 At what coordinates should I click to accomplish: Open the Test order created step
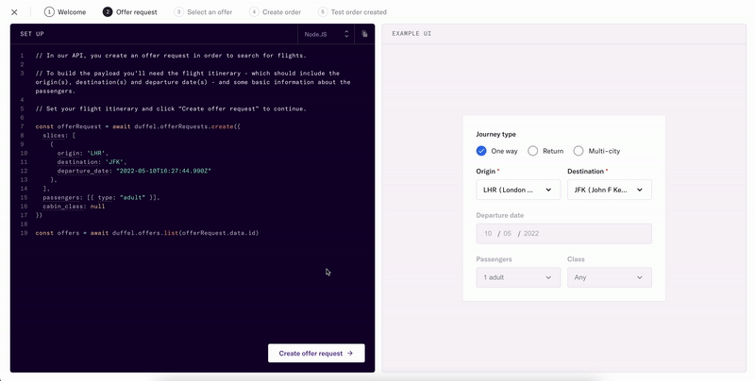[x=352, y=12]
